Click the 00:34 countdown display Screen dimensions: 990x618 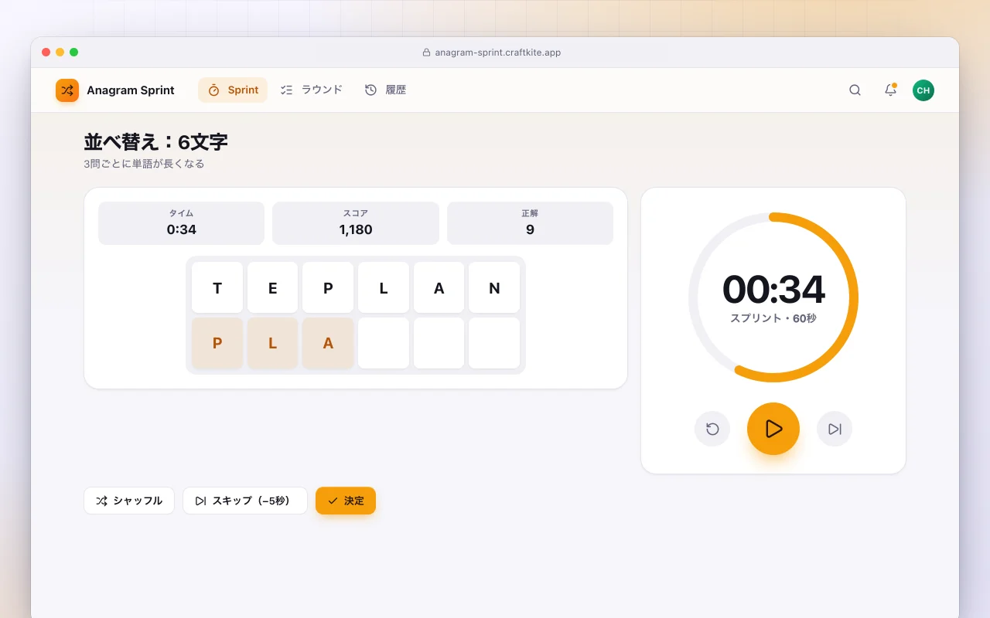pyautogui.click(x=773, y=290)
